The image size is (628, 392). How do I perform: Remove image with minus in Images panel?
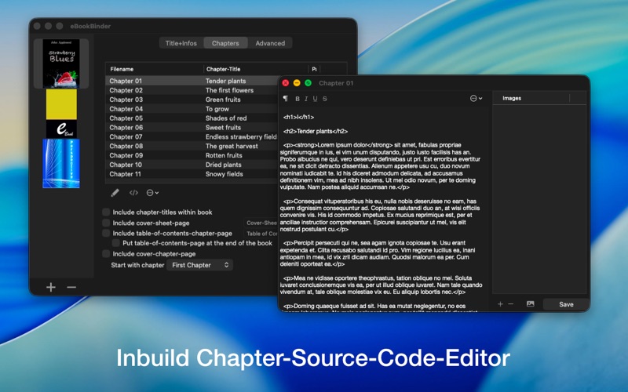click(511, 304)
